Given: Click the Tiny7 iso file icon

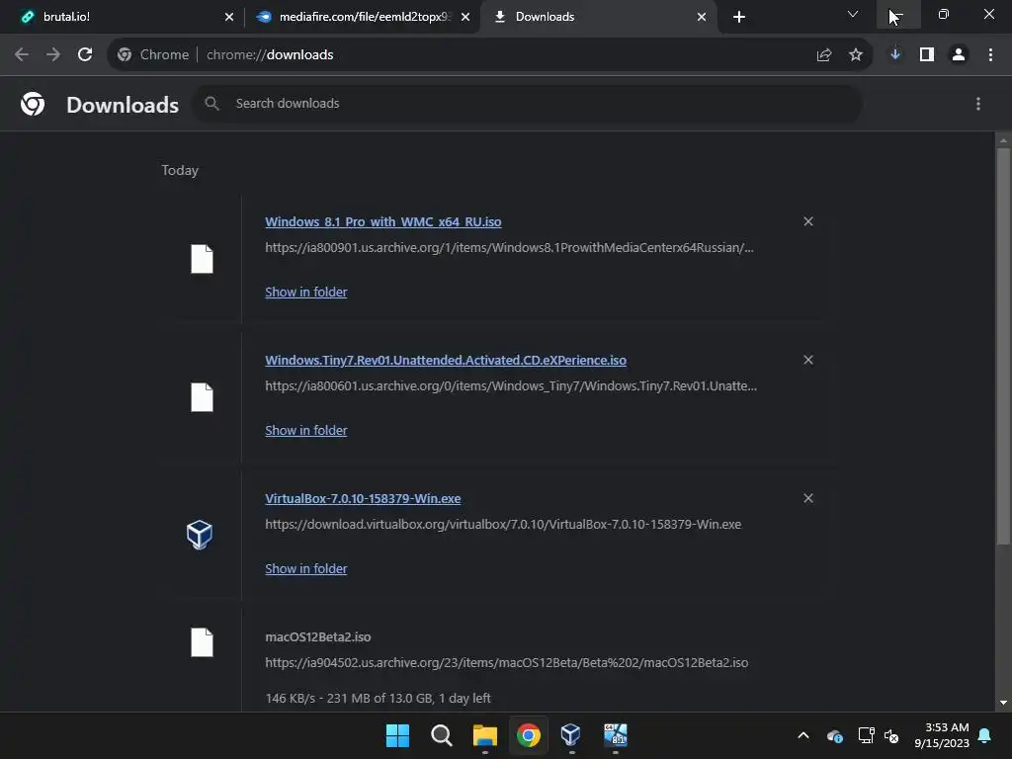Looking at the screenshot, I should tap(202, 397).
